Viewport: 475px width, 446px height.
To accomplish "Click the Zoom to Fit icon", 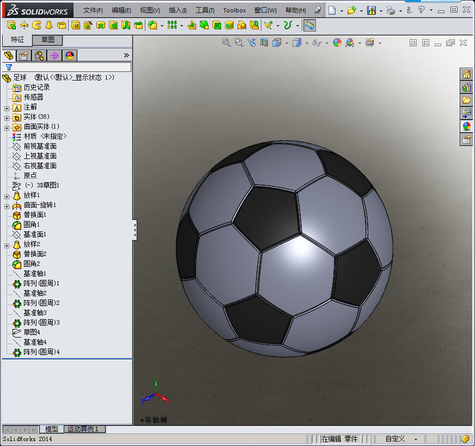I will pyautogui.click(x=226, y=42).
